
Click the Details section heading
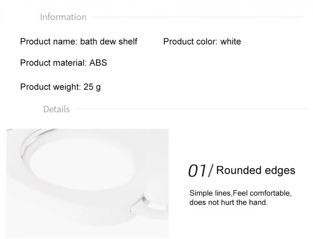[56, 109]
